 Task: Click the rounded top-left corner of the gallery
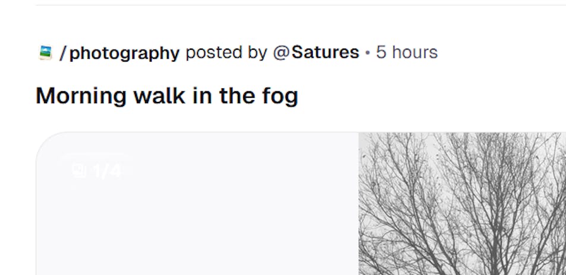pyautogui.click(x=45, y=141)
